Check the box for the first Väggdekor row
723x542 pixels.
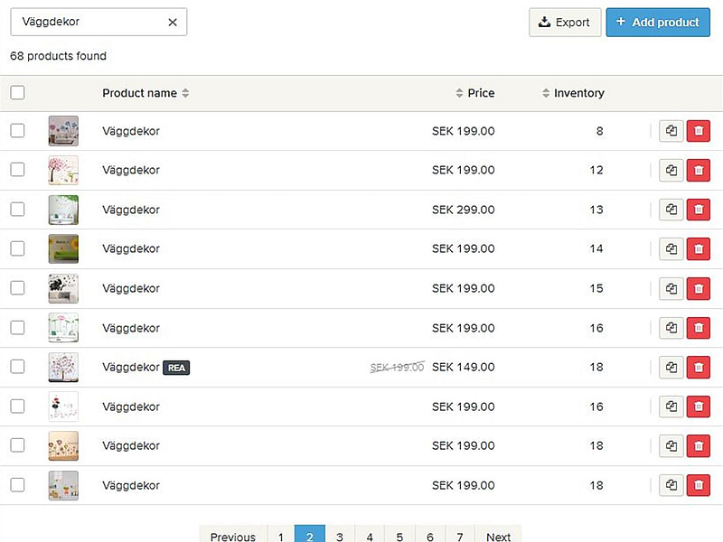coord(18,131)
